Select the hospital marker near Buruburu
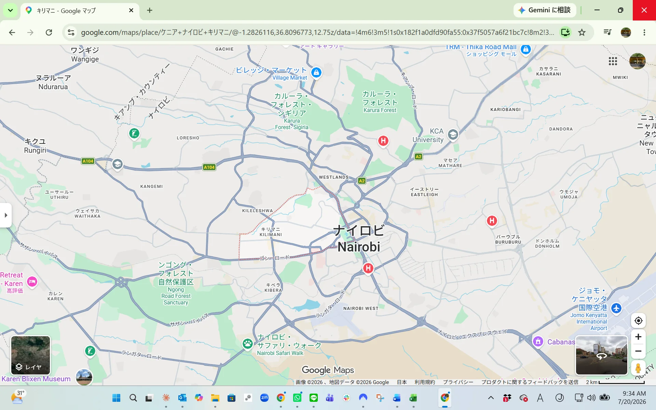656x410 pixels. pyautogui.click(x=492, y=221)
